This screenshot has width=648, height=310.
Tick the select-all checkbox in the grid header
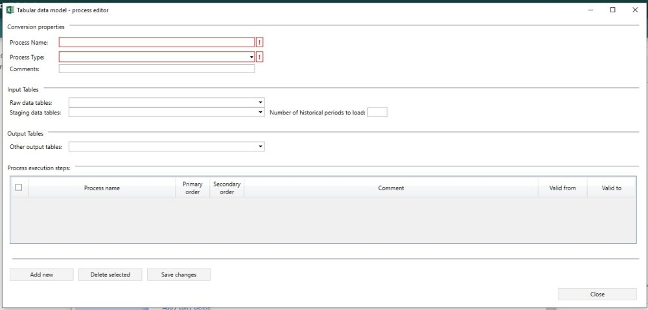click(19, 188)
